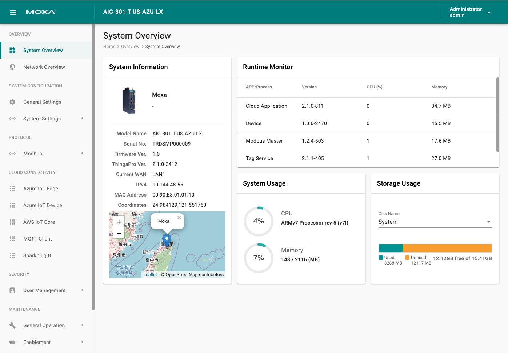
Task: Click the teal Used storage bar segment
Action: [391, 248]
